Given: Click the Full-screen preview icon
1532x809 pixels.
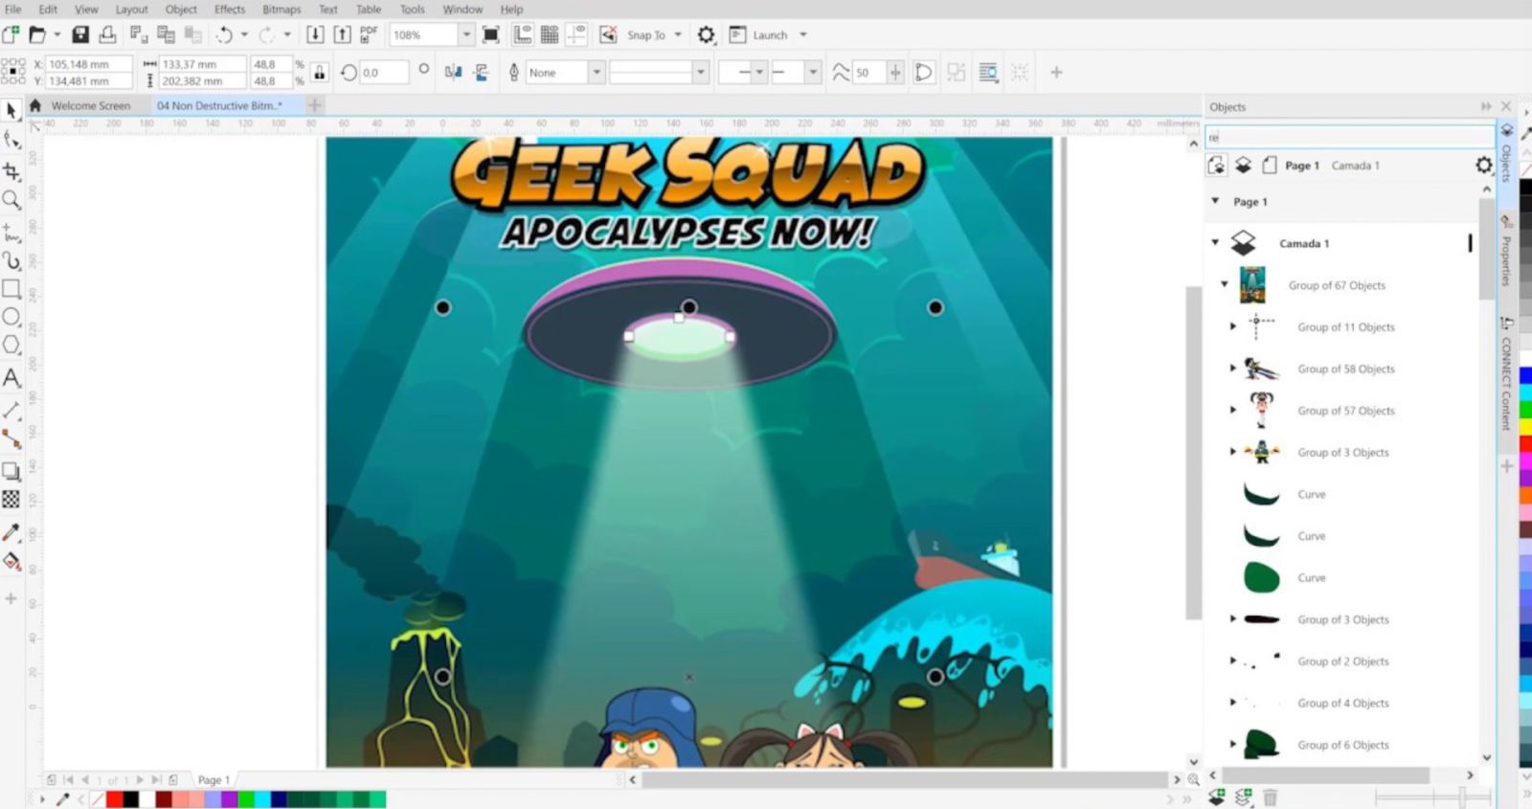Looking at the screenshot, I should (x=491, y=34).
